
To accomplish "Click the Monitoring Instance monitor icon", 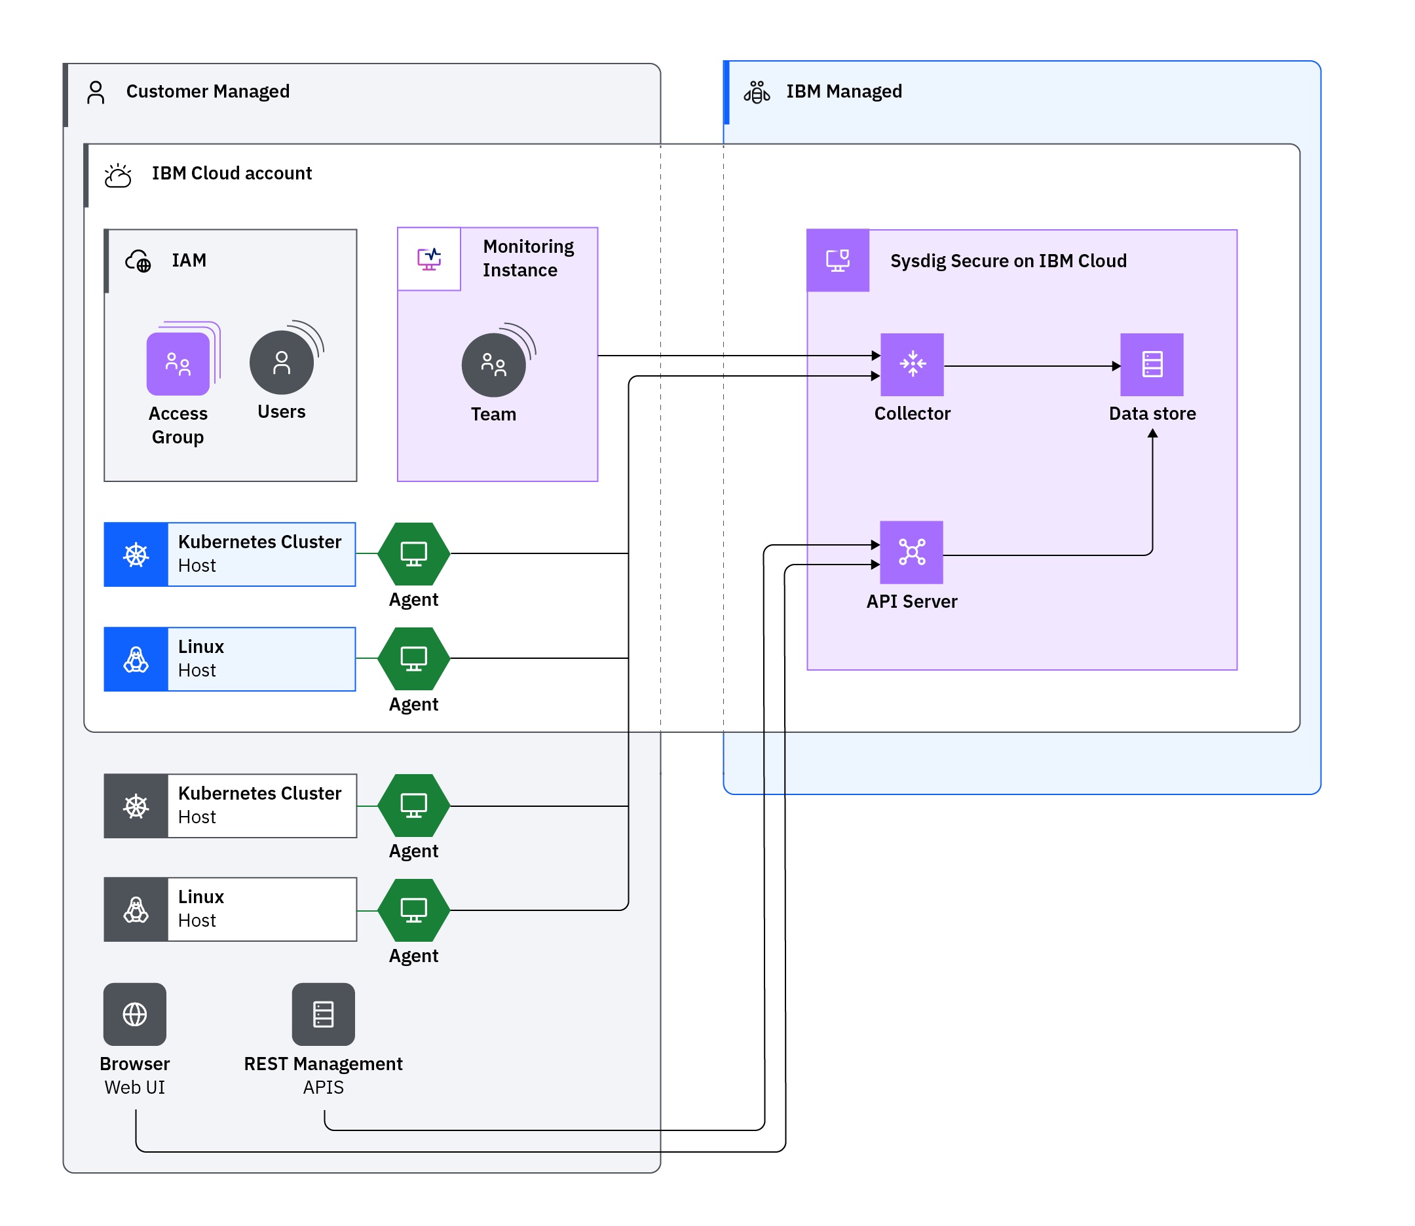I will [x=430, y=259].
